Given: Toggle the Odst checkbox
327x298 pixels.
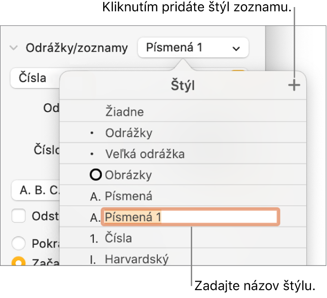Looking at the screenshot, I should pos(18,216).
